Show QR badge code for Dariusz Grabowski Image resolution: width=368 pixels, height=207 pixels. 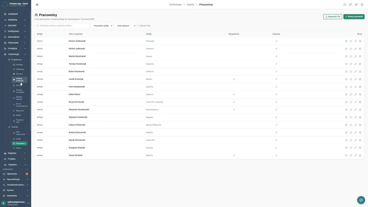[346, 41]
